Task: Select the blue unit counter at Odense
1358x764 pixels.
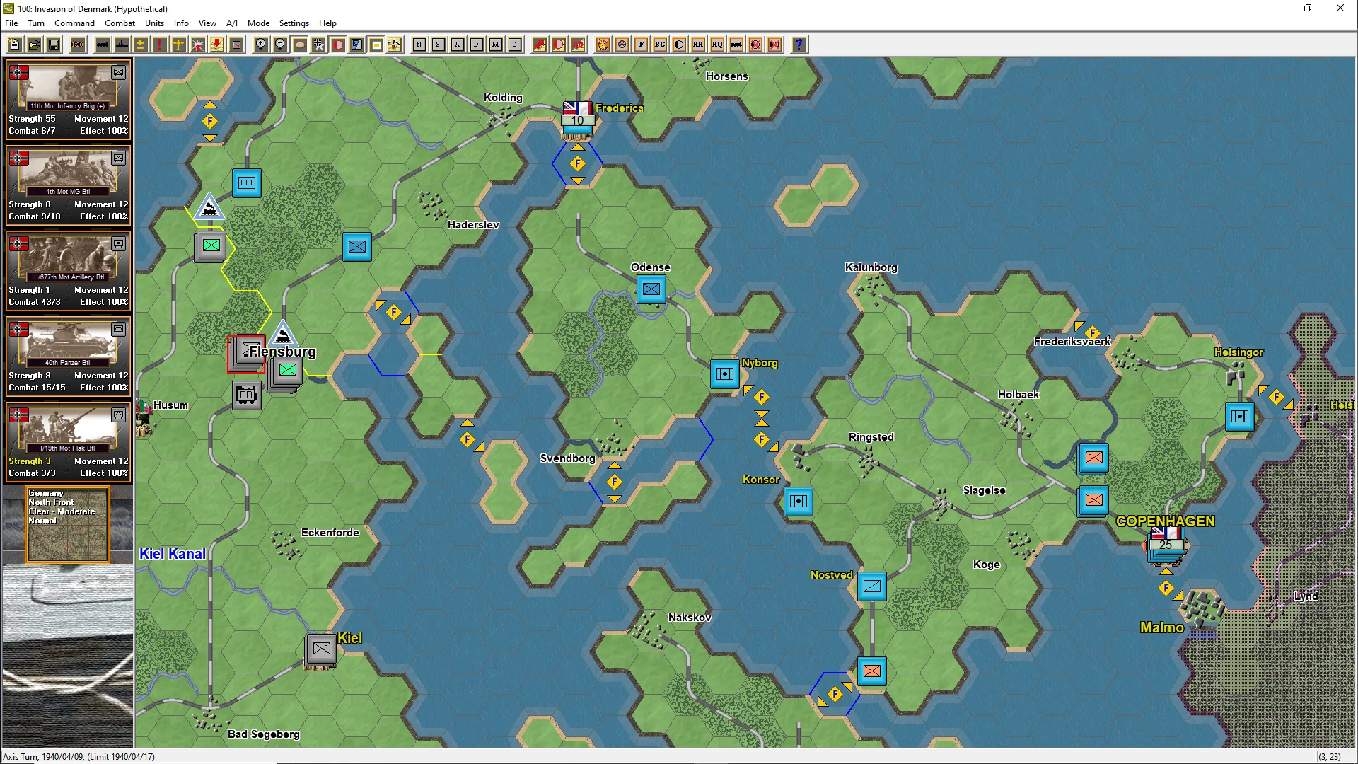Action: [x=651, y=289]
